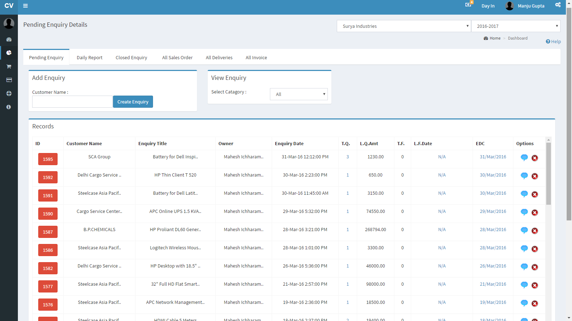The image size is (572, 321).
Task: Click the page vertical scrollbar thumb
Action: (x=569, y=114)
